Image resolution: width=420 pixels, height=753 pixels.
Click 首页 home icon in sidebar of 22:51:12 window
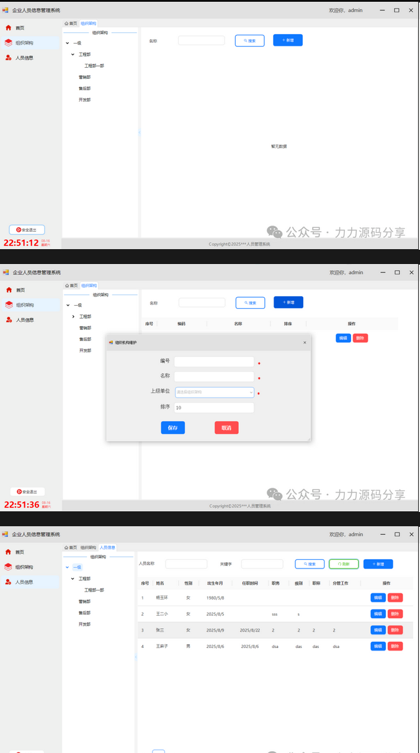pos(8,28)
